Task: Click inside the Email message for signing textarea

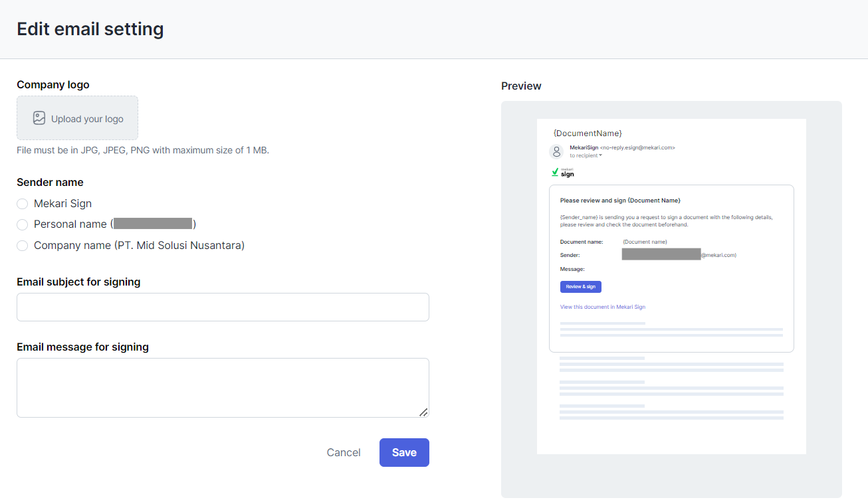Action: [223, 388]
